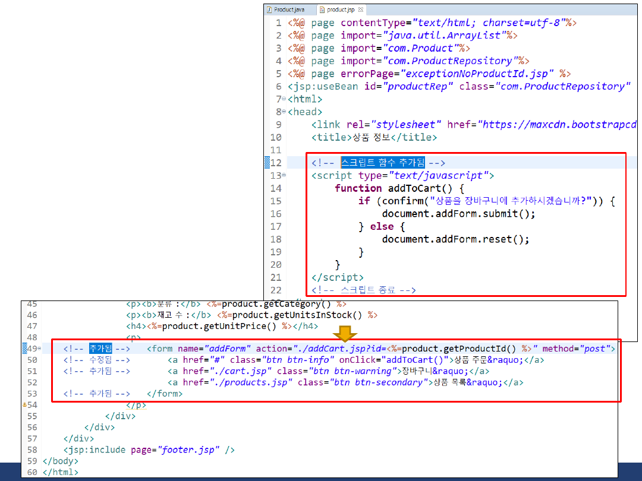The height and width of the screenshot is (481, 642).
Task: Click line number 58 in the gutter
Action: (x=32, y=450)
